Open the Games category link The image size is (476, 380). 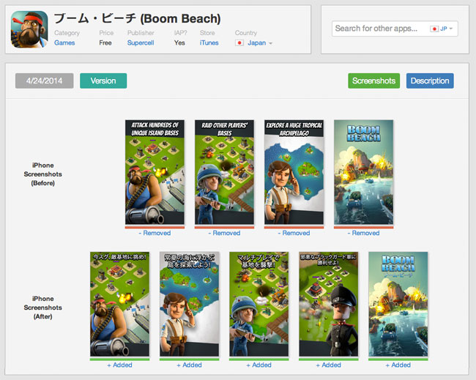click(64, 42)
